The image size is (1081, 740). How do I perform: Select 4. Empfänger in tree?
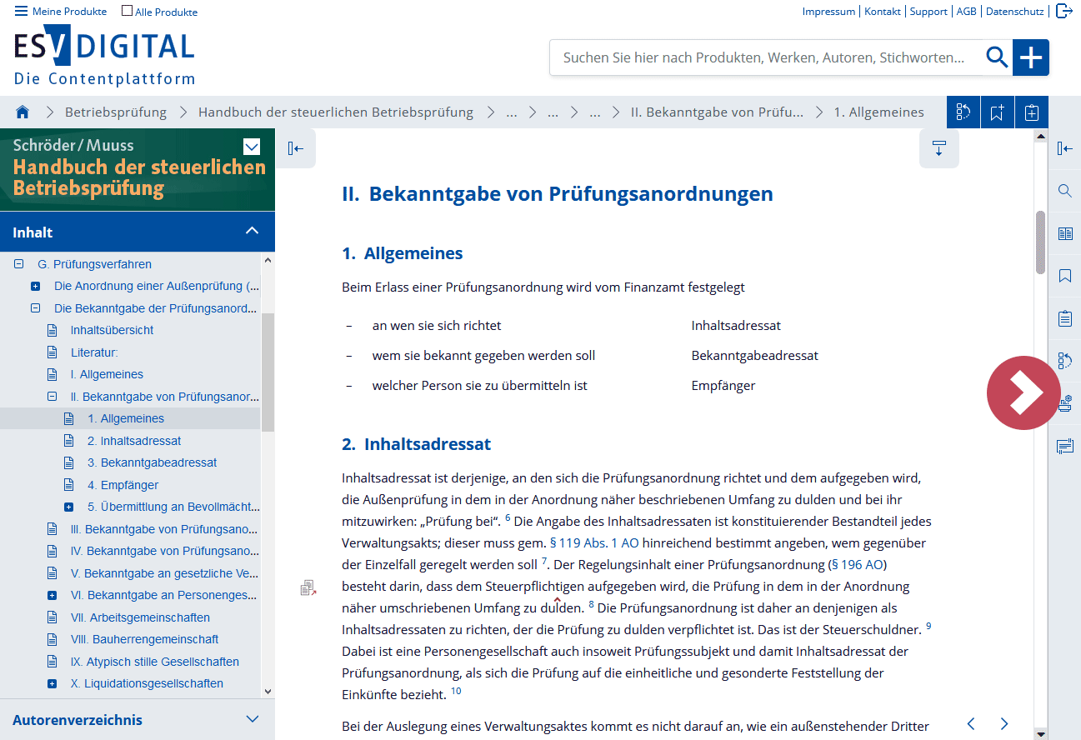tap(123, 485)
